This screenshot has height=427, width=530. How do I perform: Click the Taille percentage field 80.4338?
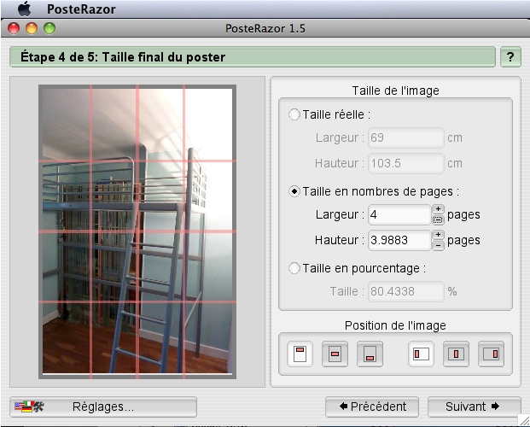[x=406, y=291]
